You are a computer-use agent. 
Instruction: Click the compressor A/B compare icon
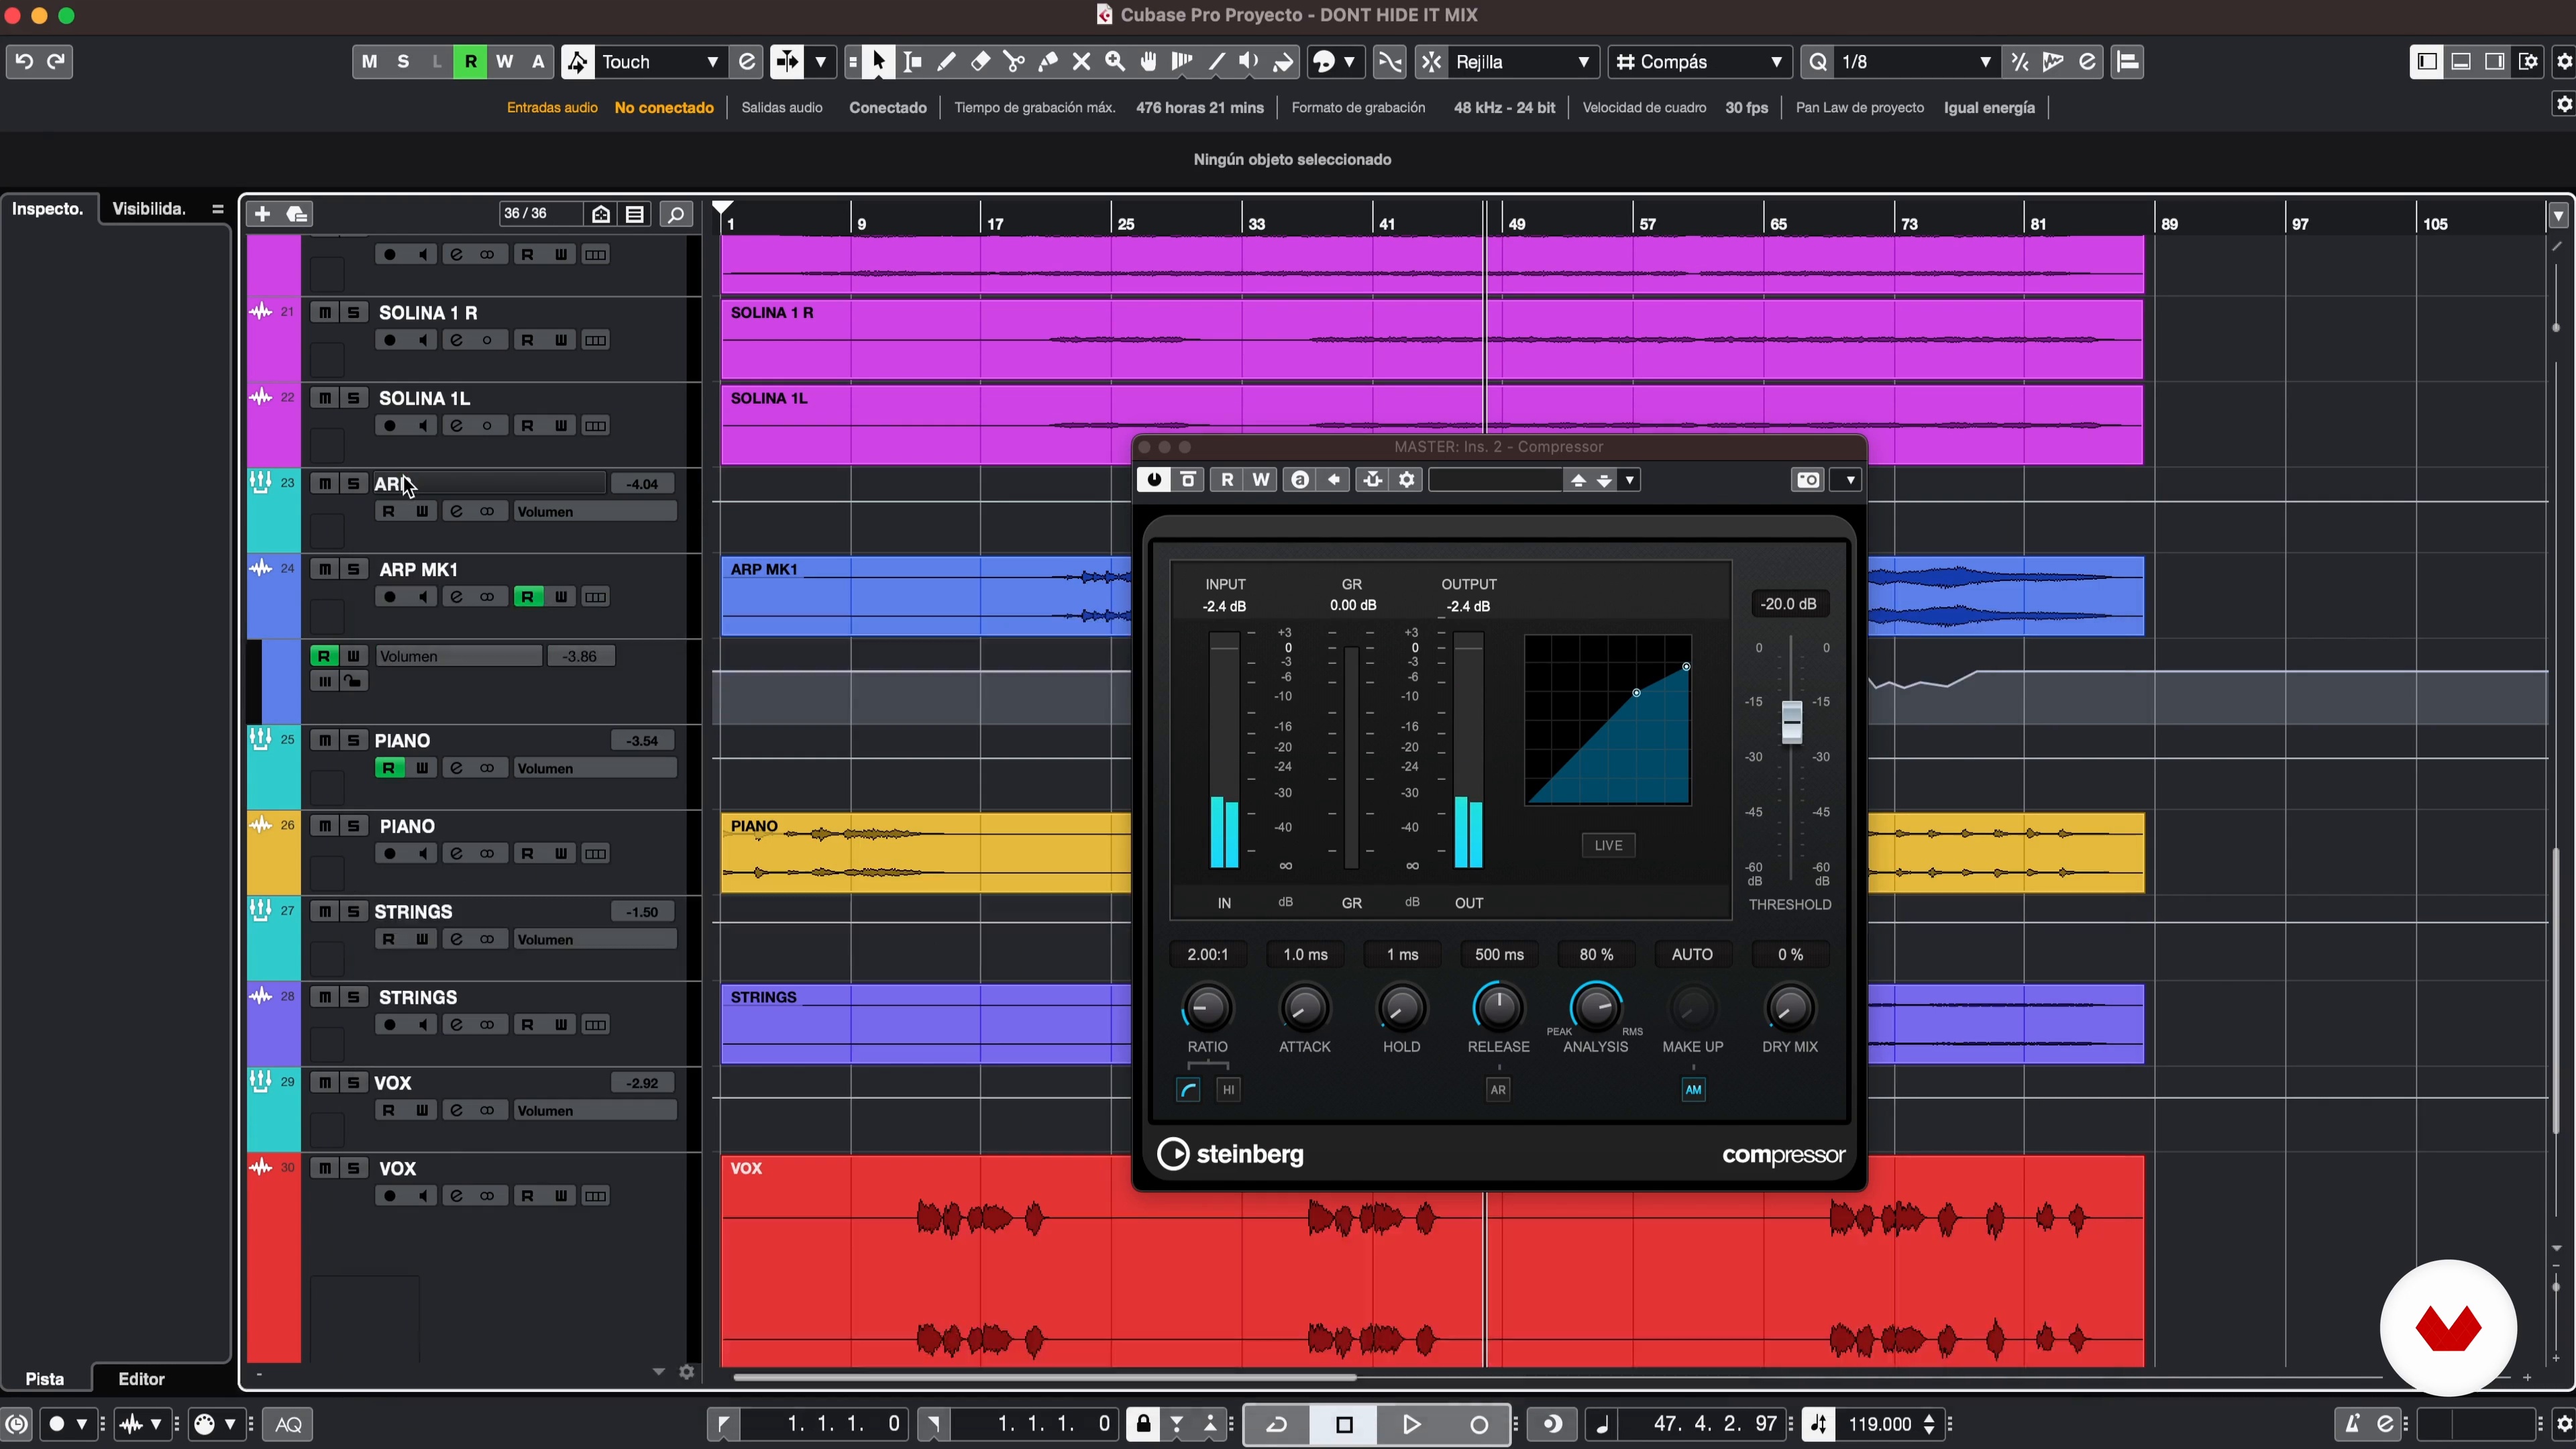click(1300, 480)
